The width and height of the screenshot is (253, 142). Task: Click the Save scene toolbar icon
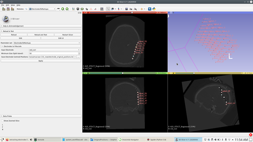pyautogui.click(x=13, y=9)
